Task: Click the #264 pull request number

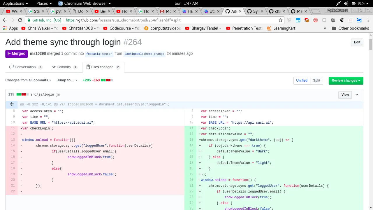Action: [133, 42]
